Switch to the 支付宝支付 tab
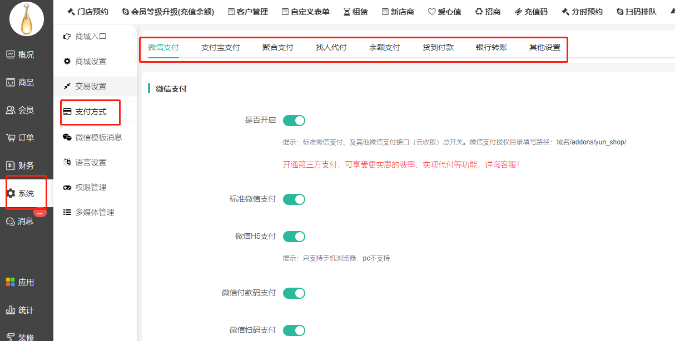The image size is (675, 341). (220, 47)
